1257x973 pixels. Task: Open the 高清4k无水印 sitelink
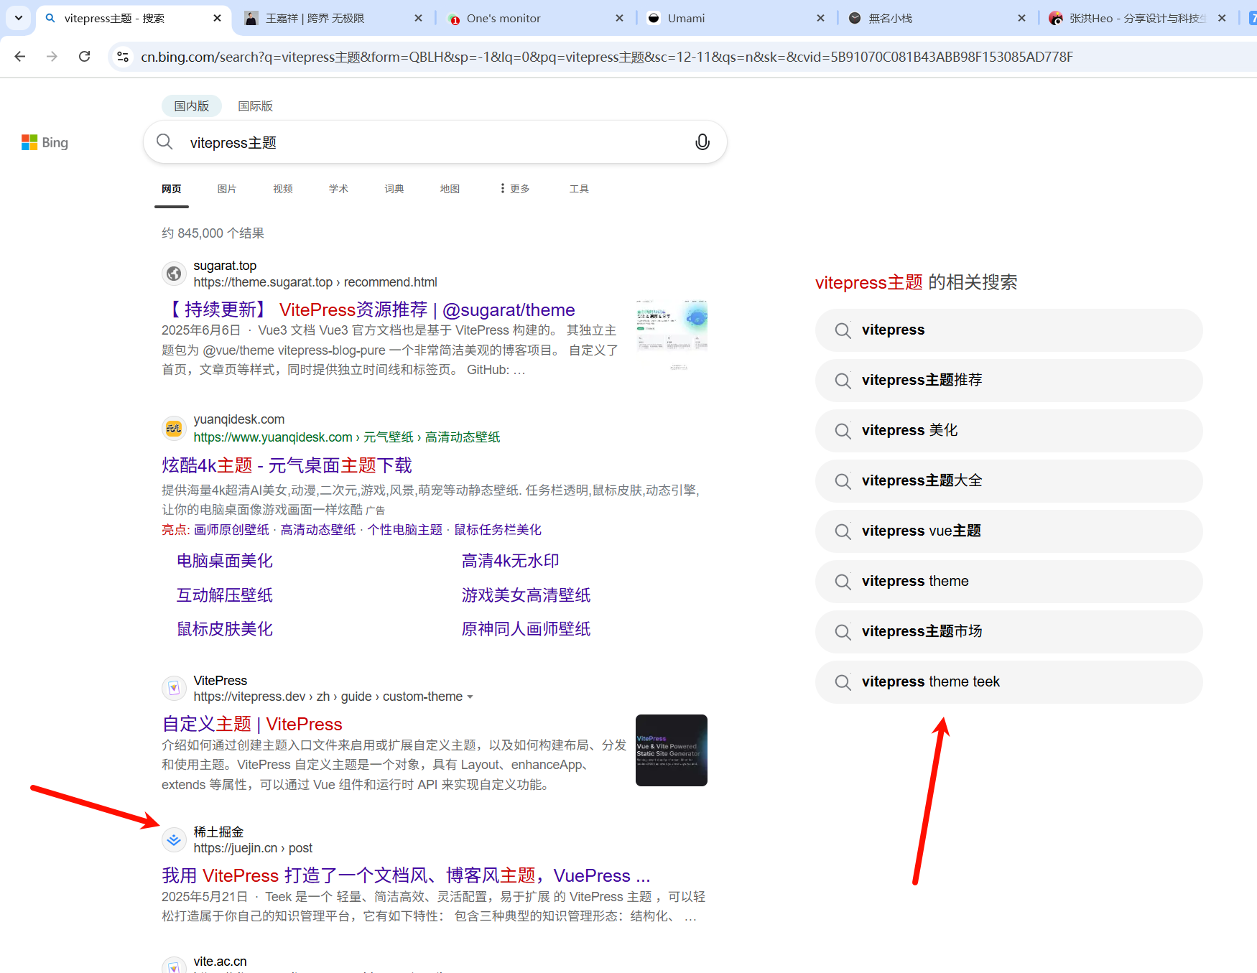[x=511, y=561]
